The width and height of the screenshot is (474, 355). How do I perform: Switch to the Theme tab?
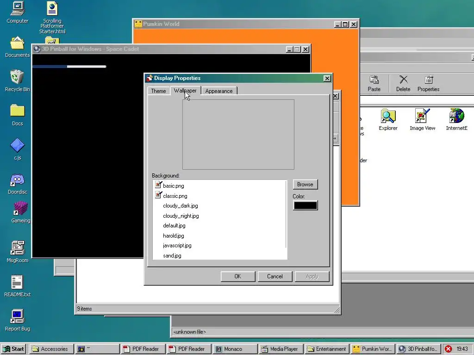tap(158, 91)
